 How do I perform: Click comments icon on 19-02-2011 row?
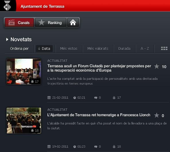point(96,147)
